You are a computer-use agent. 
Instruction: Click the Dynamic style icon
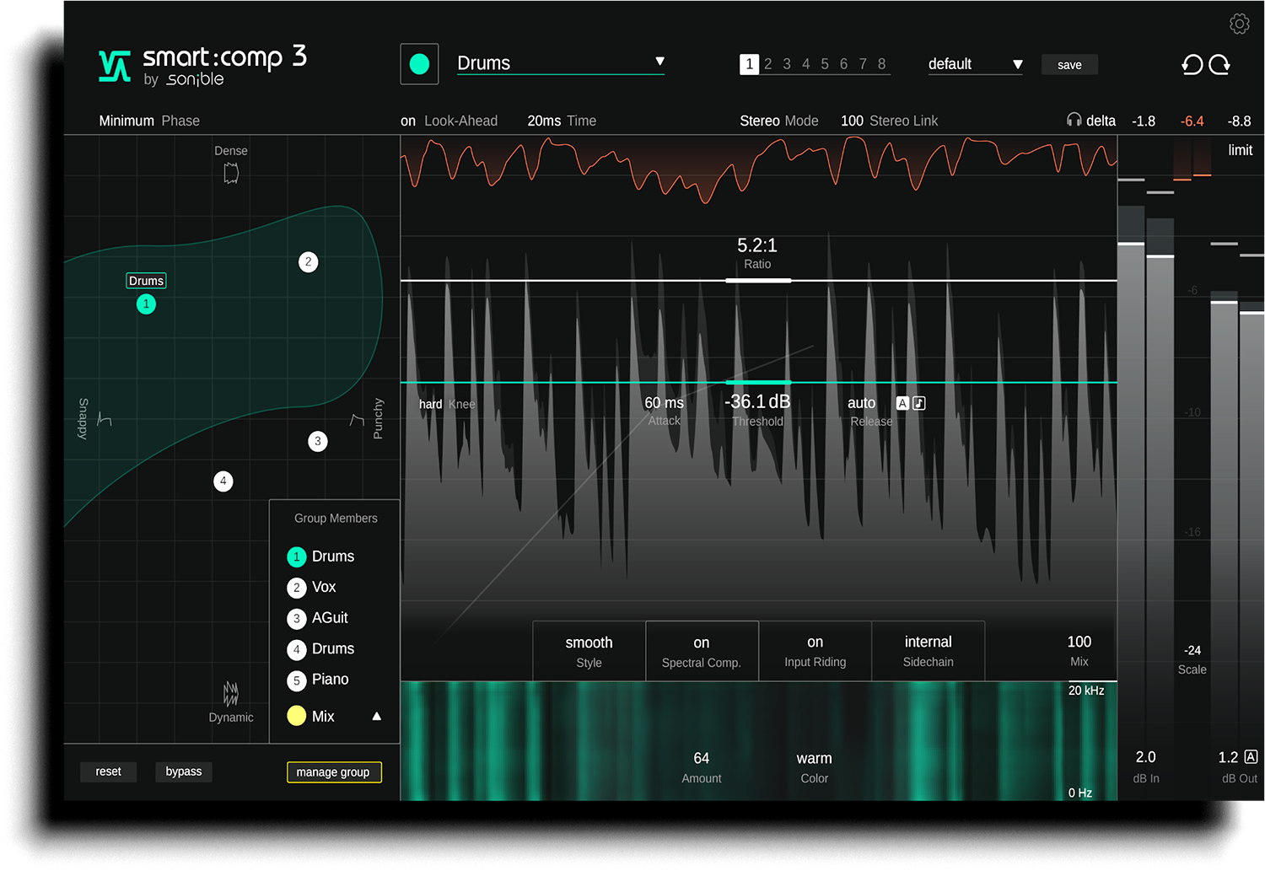(x=231, y=694)
